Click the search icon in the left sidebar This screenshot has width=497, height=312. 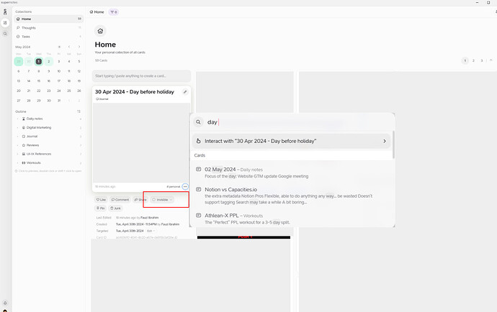tap(4, 34)
